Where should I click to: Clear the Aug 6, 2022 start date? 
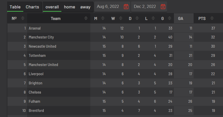(x=126, y=7)
